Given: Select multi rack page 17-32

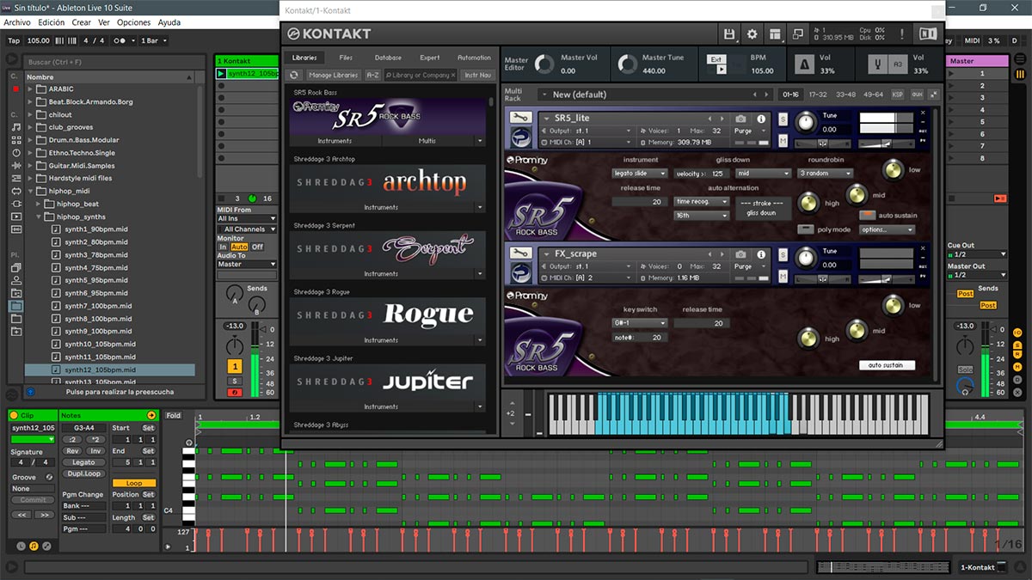Looking at the screenshot, I should click(x=818, y=95).
